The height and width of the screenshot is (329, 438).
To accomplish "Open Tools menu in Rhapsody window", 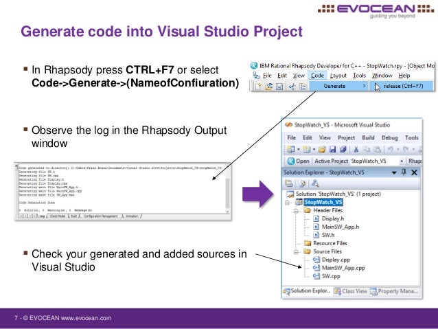I will click(x=359, y=76).
